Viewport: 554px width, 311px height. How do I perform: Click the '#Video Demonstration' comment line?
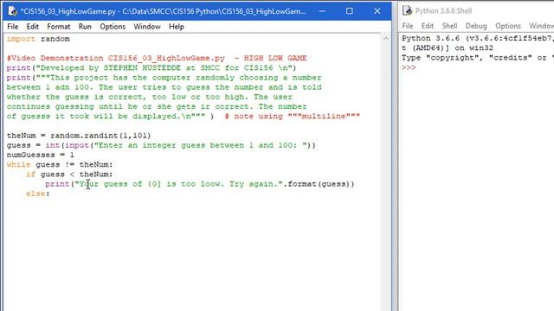157,58
